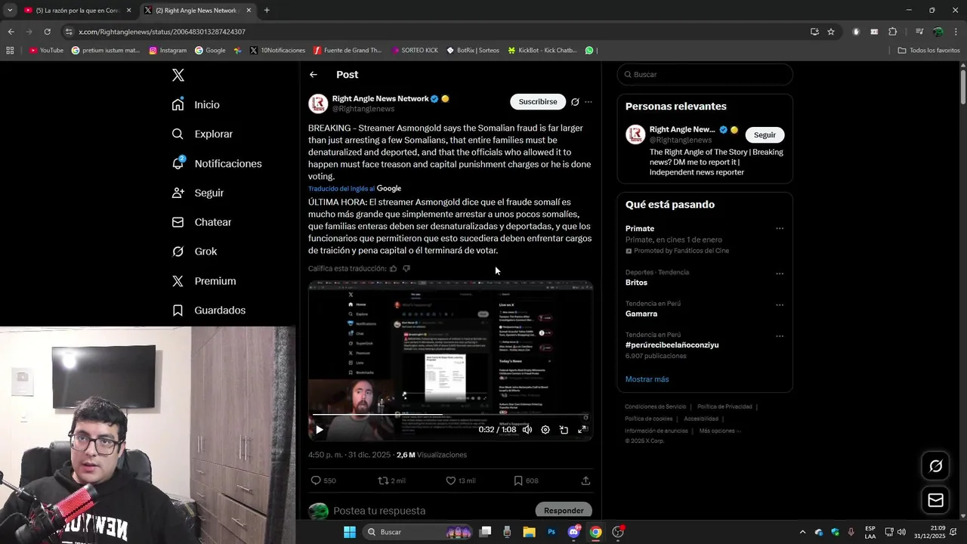Open the Instagram bookmark

(x=168, y=51)
